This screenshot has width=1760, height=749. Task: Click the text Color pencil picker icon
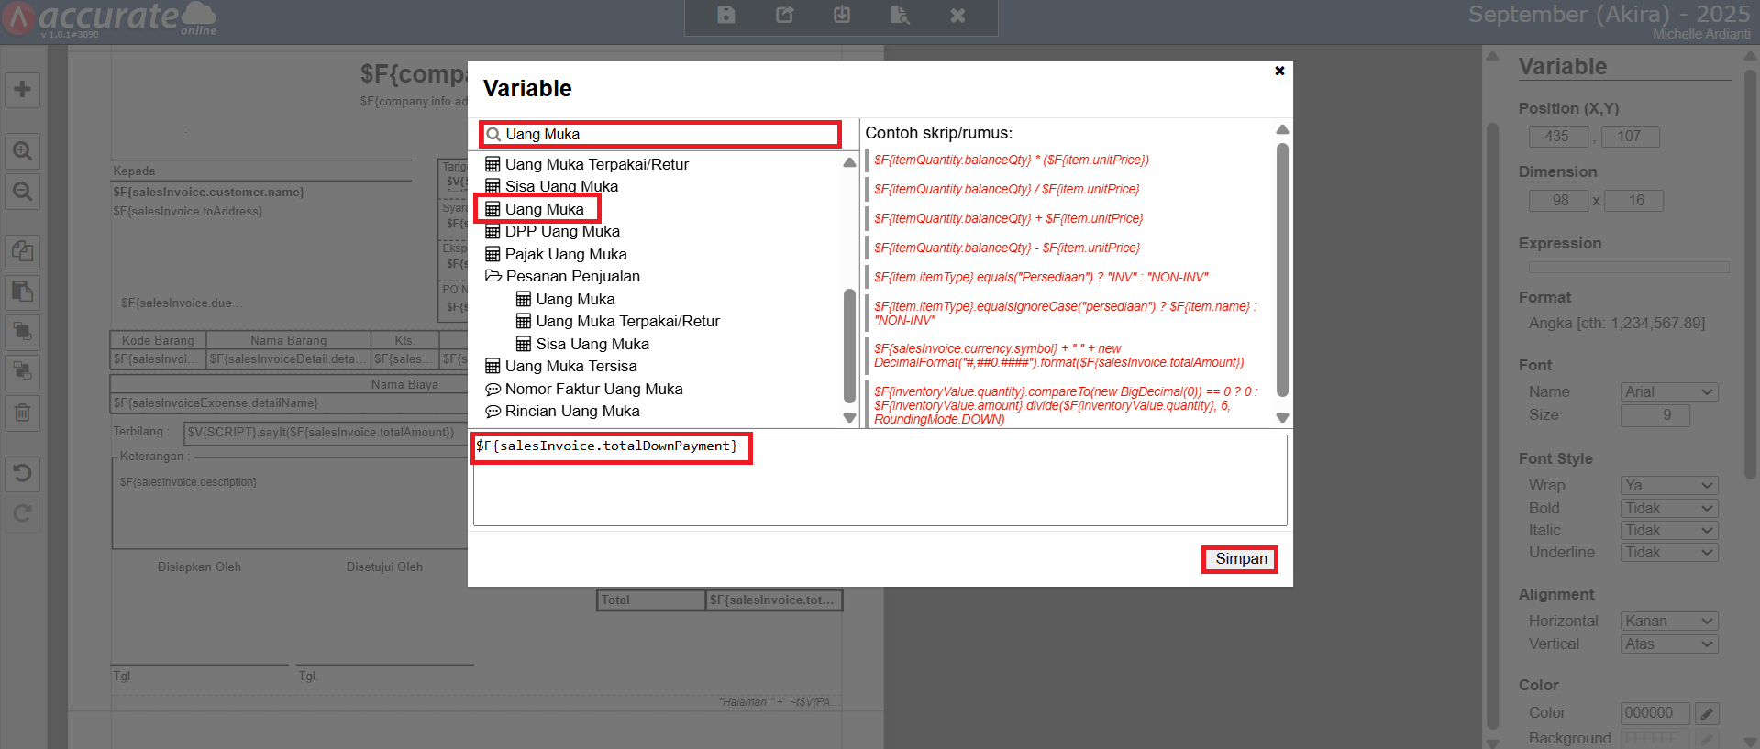pos(1706,713)
